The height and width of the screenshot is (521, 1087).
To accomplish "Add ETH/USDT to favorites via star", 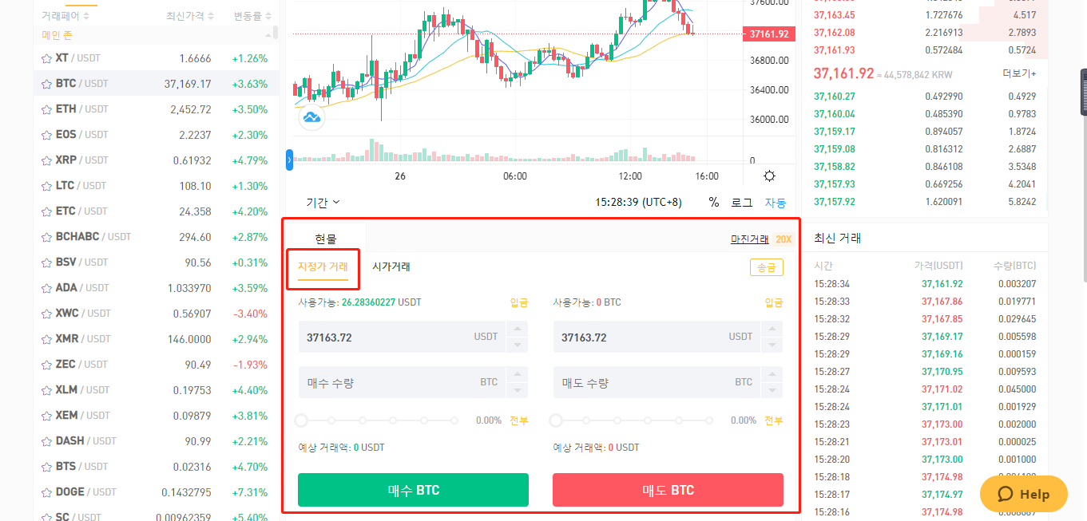I will (x=46, y=109).
